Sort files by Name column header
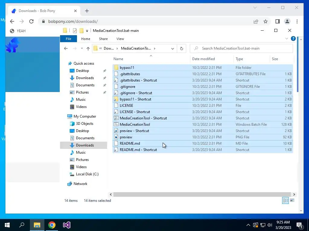 coord(151,59)
